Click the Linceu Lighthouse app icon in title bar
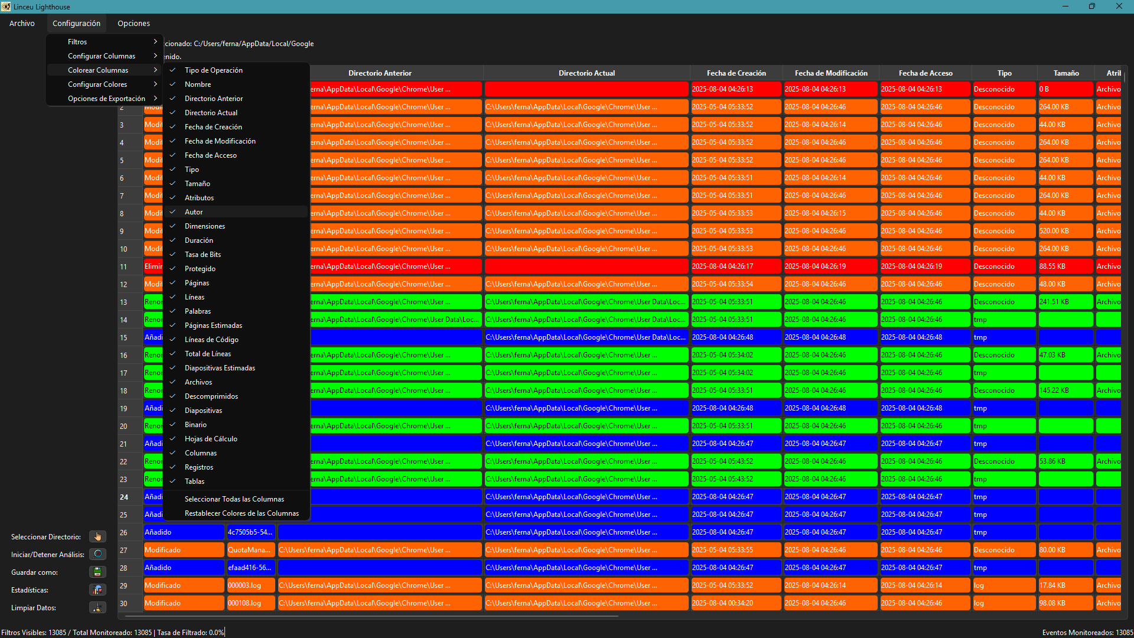This screenshot has height=638, width=1134. click(6, 6)
